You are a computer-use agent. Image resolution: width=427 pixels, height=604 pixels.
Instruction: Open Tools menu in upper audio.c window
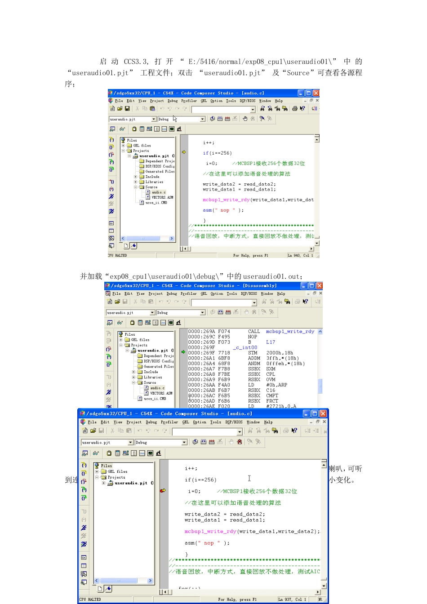[231, 101]
